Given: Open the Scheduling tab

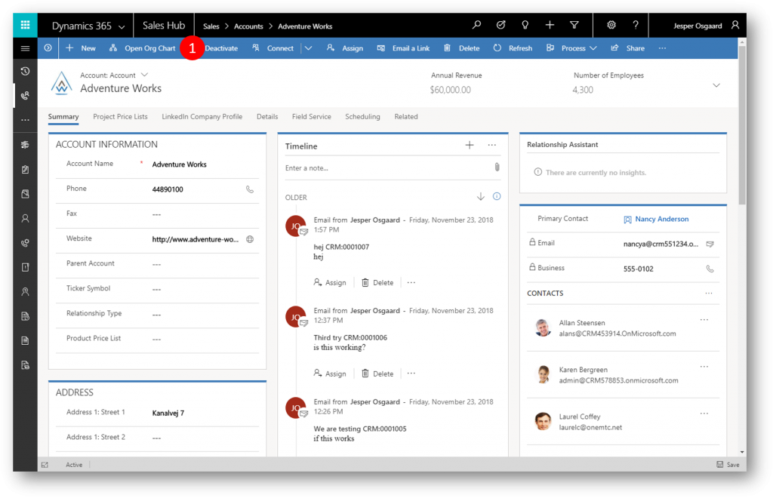Looking at the screenshot, I should click(x=362, y=117).
